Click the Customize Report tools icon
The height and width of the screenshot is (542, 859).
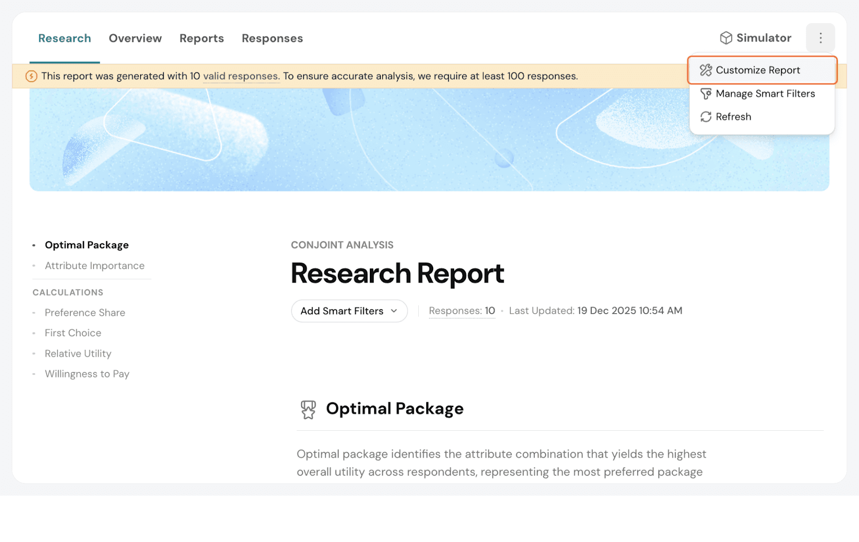click(705, 70)
